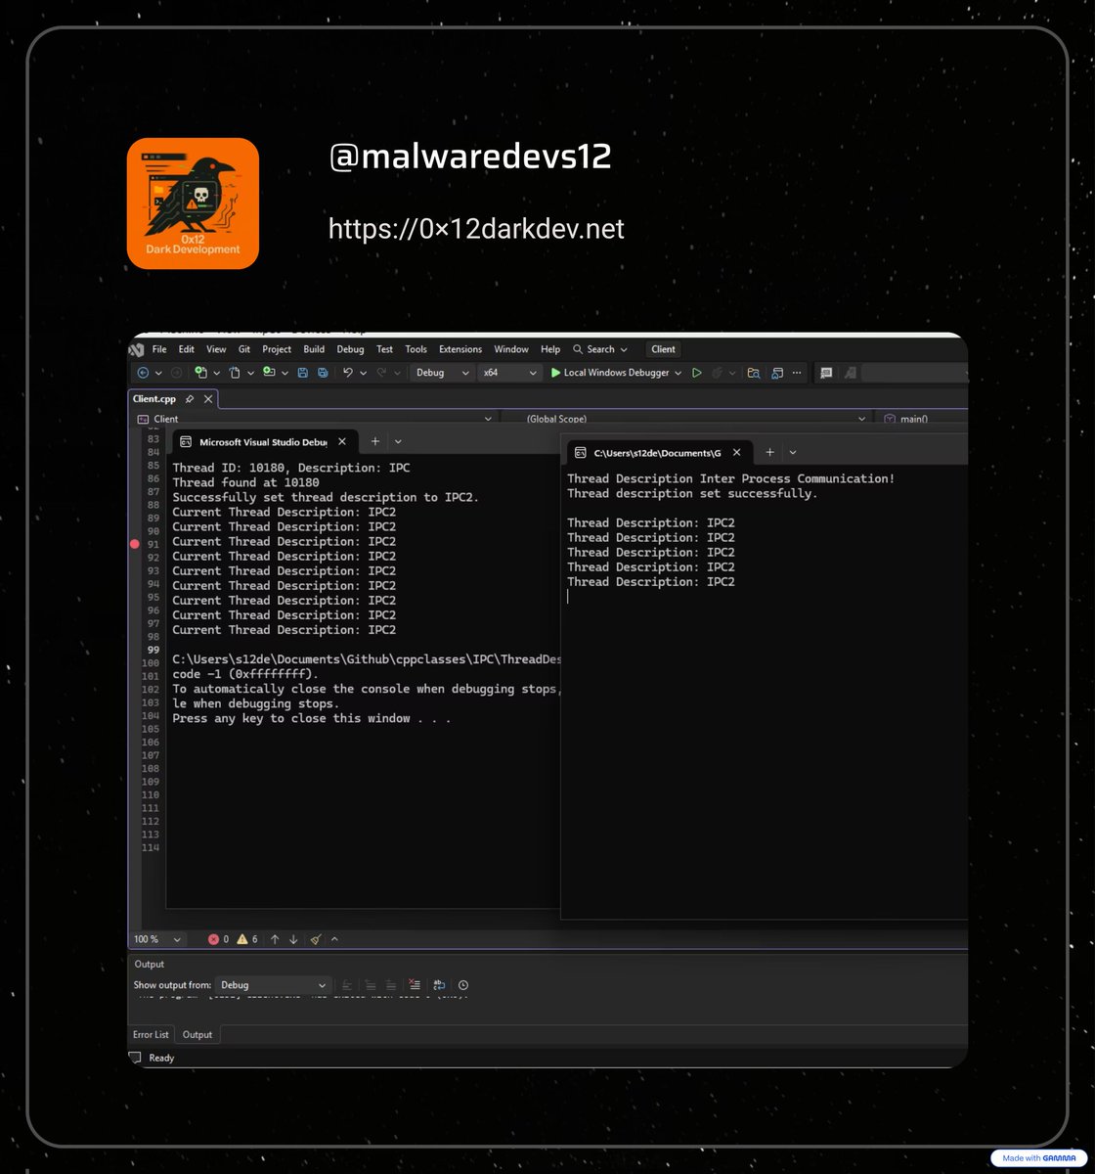Open the Extensions menu
Viewport: 1095px width, 1174px height.
460,349
